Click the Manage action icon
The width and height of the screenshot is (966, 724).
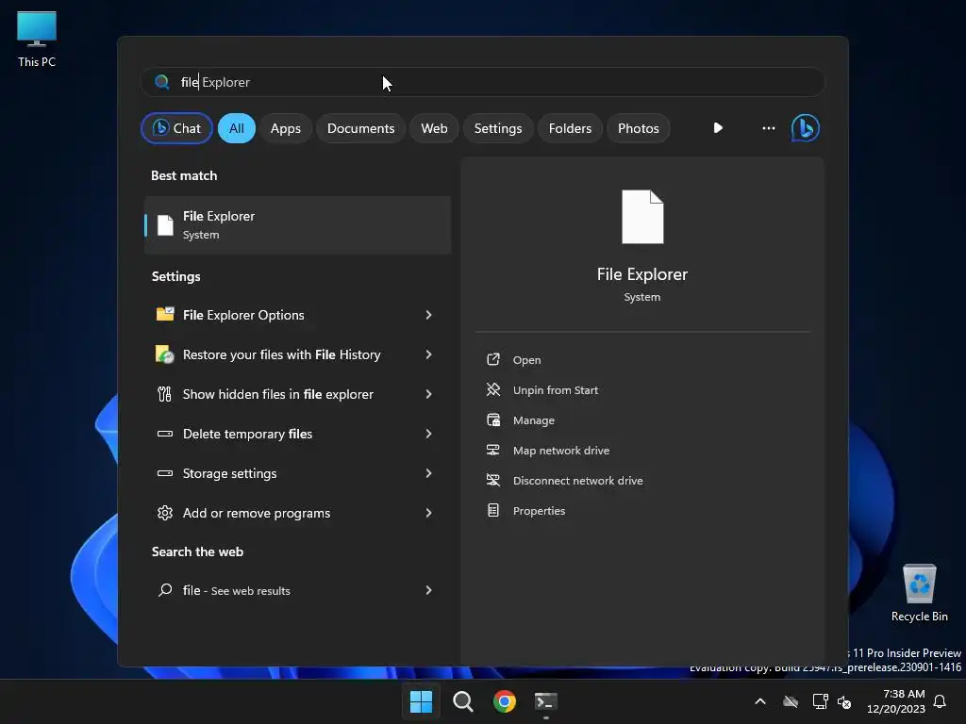(x=492, y=420)
